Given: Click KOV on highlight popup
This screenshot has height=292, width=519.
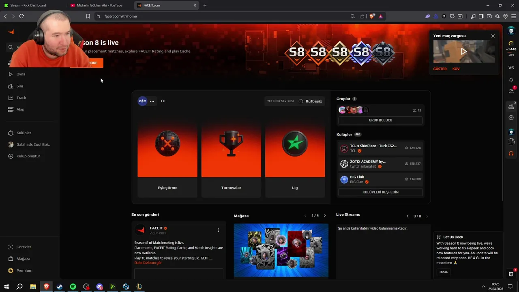Looking at the screenshot, I should 456,69.
